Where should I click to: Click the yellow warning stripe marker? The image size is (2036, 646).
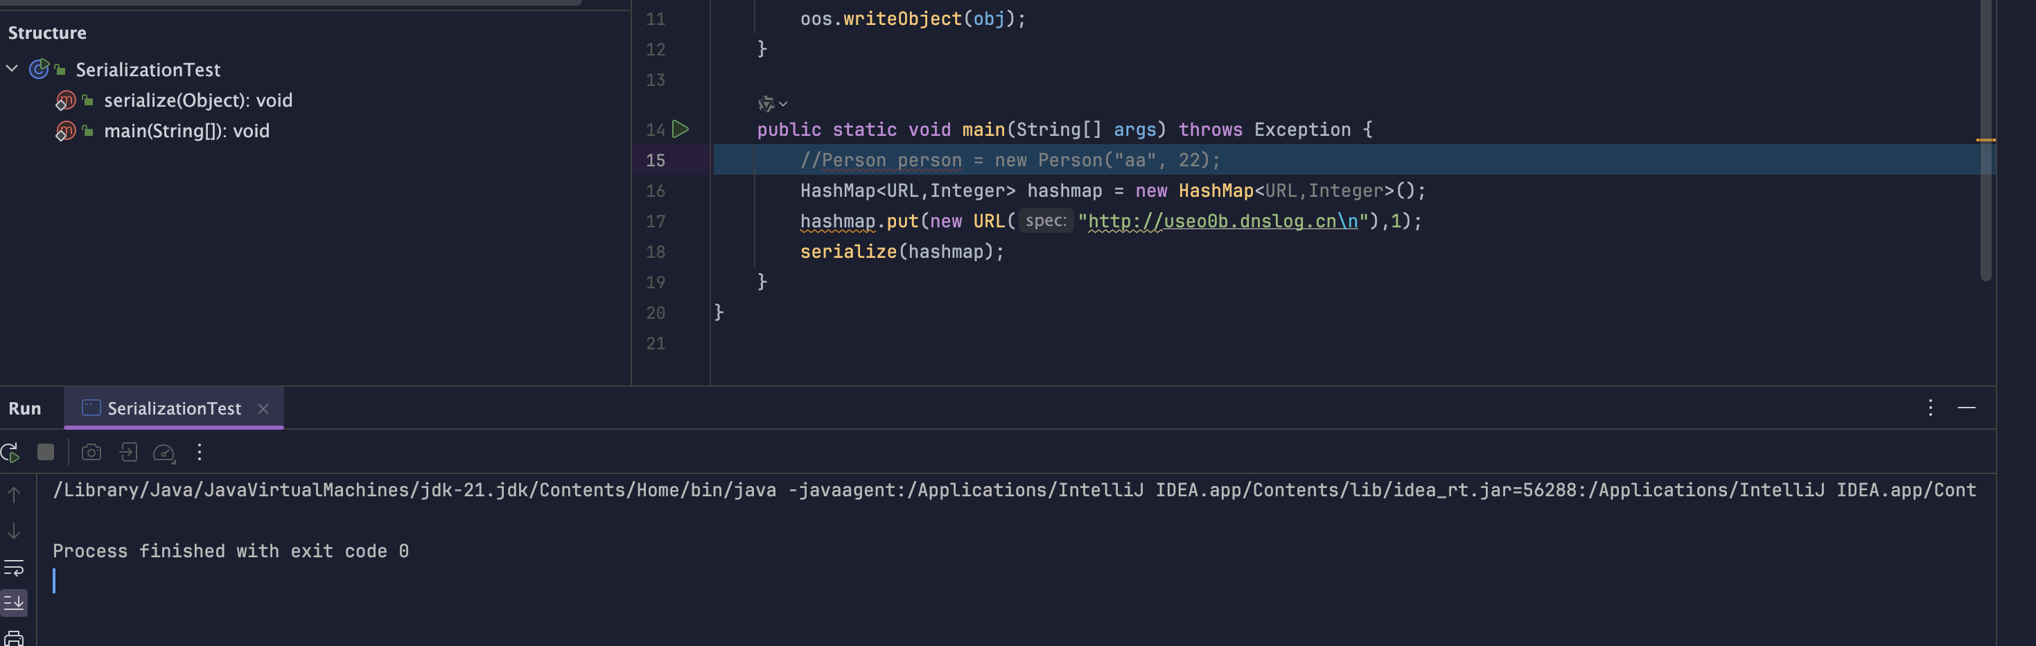coord(1985,140)
